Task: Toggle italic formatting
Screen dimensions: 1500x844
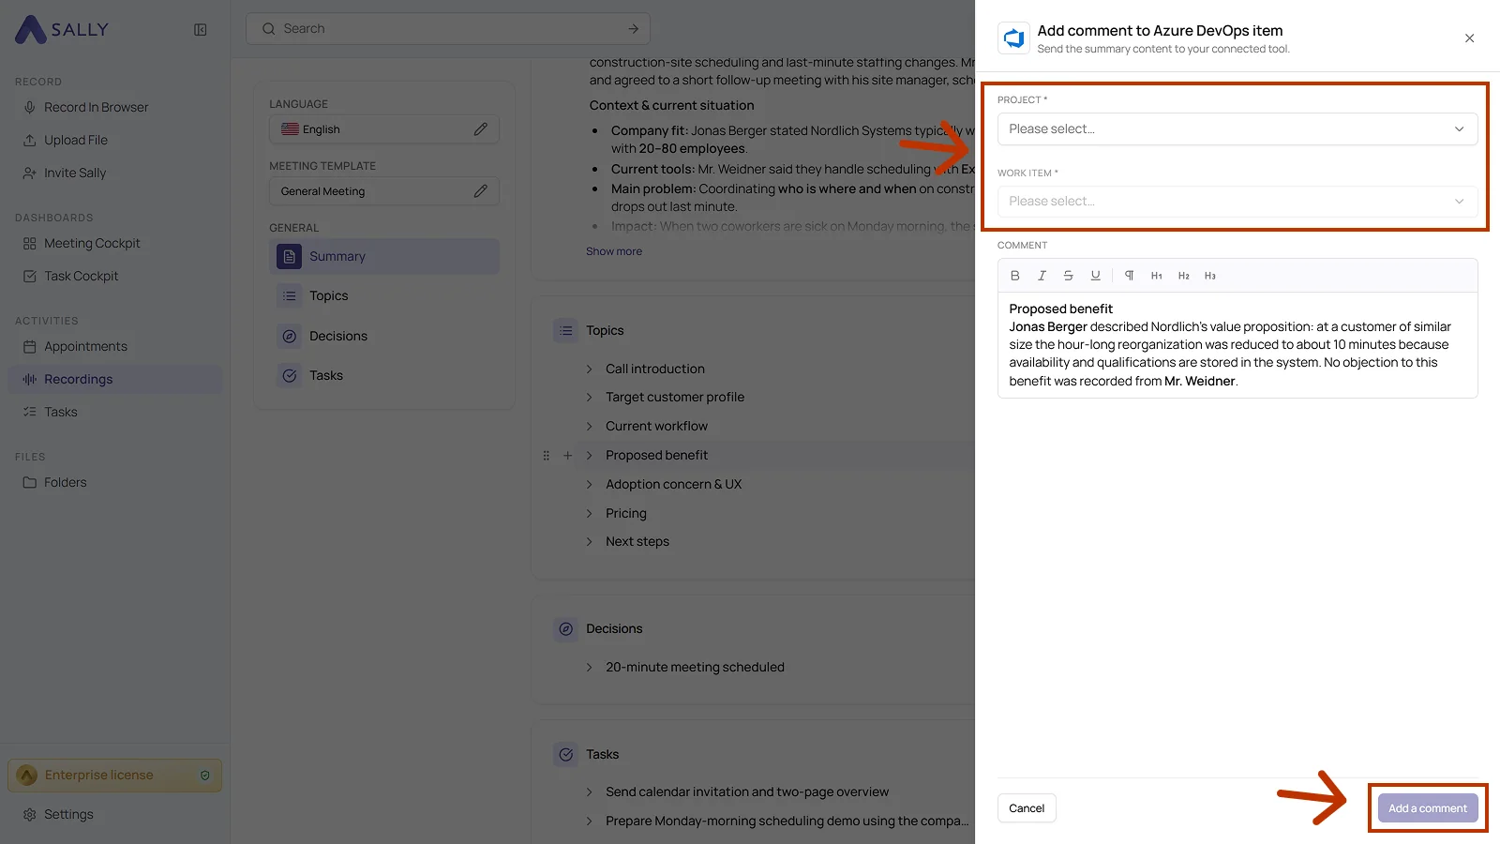Action: click(1042, 276)
